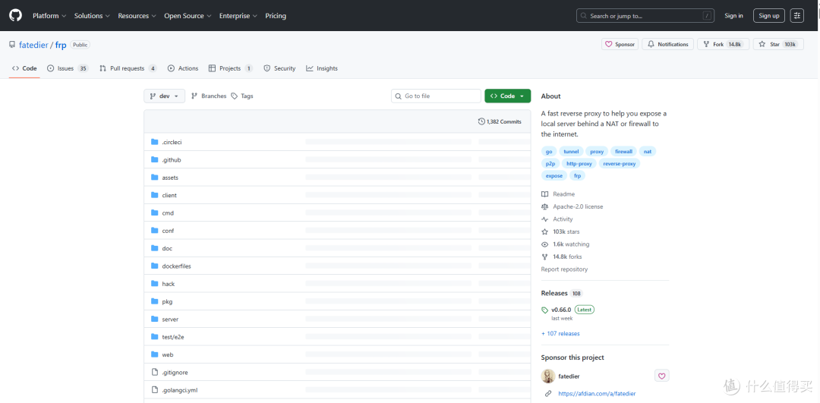Click the go topic tag

pyautogui.click(x=549, y=152)
